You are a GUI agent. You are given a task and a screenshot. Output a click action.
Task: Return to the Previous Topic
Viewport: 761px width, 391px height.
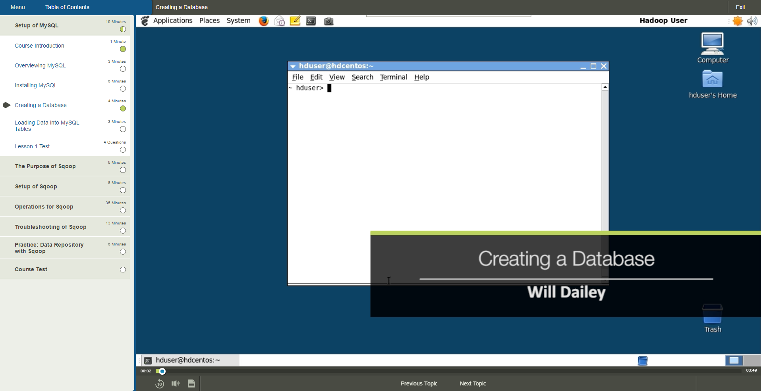[x=419, y=383]
